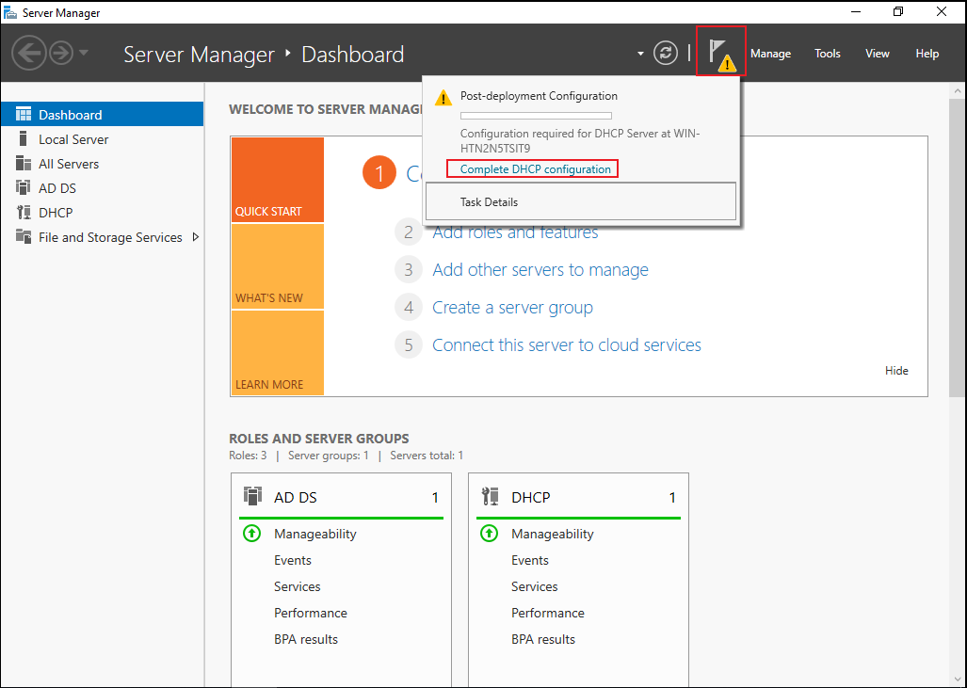Click the vertical scrollbar thumb
Viewport: 967px width, 688px height.
pos(958,248)
